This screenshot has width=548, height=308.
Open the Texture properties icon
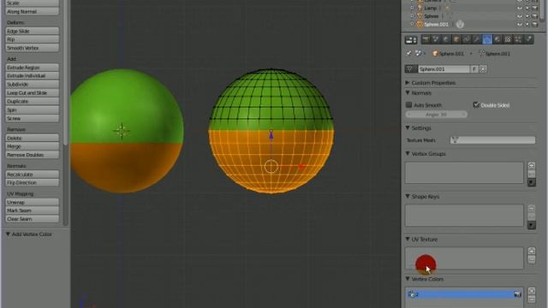pos(508,39)
